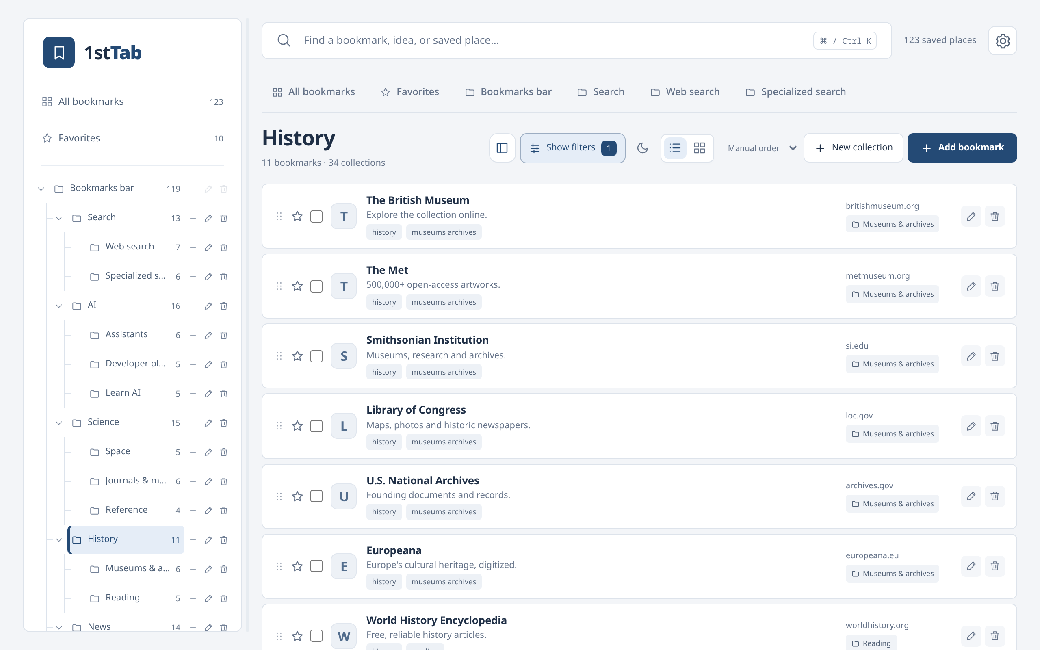The image size is (1040, 650).
Task: Click the britishmuseum.org domain text
Action: coord(882,206)
